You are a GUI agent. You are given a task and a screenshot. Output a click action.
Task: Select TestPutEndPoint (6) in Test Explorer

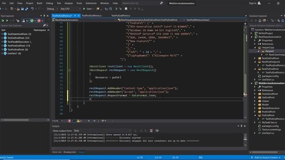tap(18, 49)
